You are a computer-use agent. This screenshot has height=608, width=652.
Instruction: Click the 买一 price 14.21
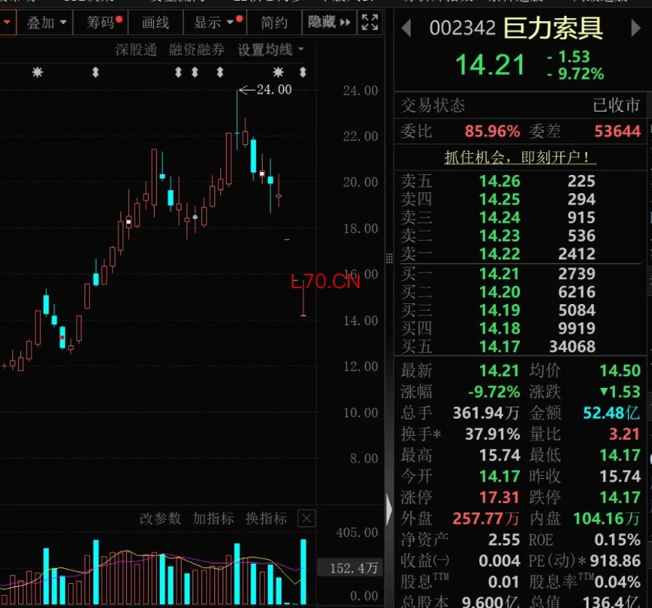[500, 274]
